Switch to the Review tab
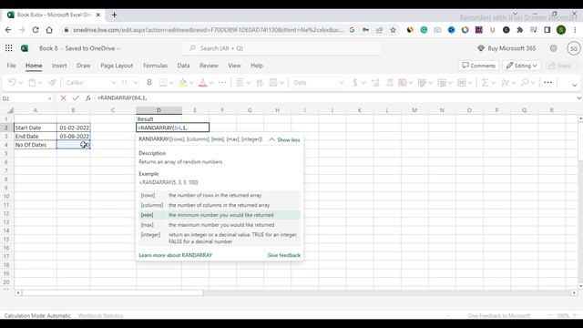583x328 pixels. tap(209, 66)
